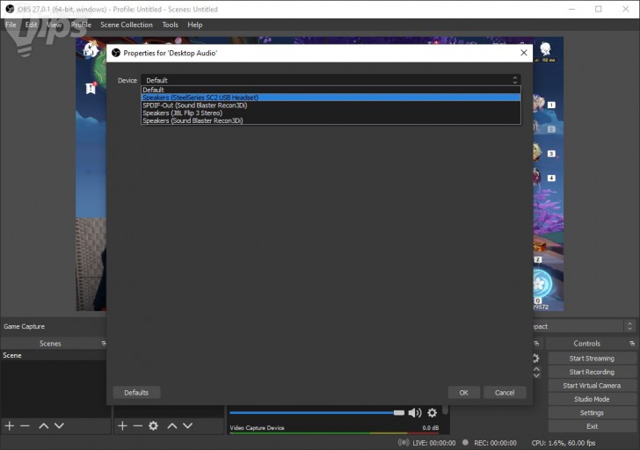Open the scene transition dropdown arrows
640x450 pixels.
coord(629,326)
